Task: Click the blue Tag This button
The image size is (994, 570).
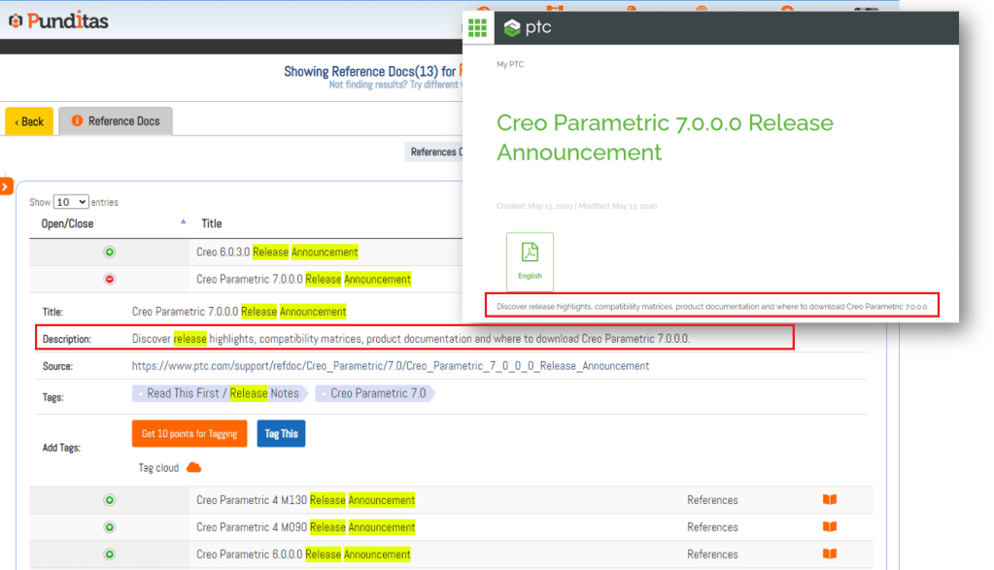Action: coord(281,434)
